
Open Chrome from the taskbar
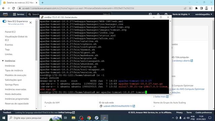tap(89, 118)
